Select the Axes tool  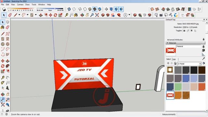[x=3, y=88]
